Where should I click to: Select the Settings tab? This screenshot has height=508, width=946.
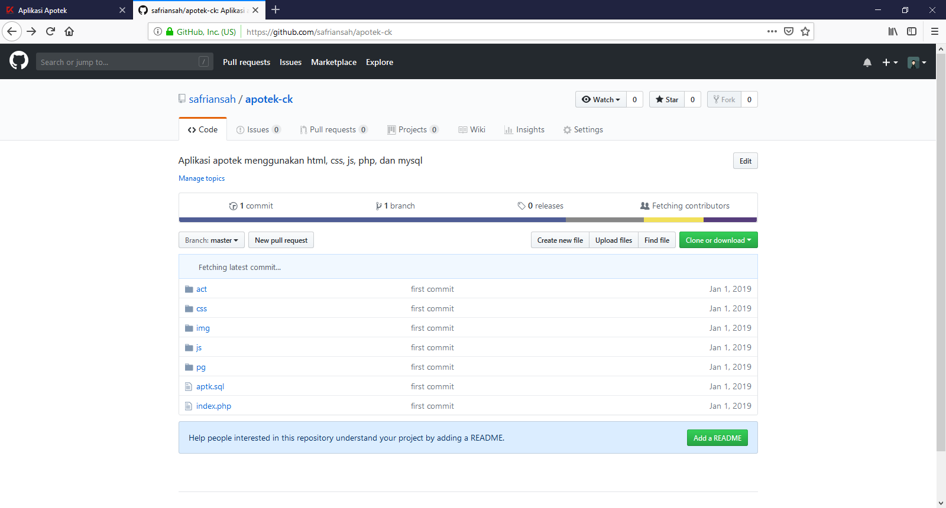click(x=583, y=129)
